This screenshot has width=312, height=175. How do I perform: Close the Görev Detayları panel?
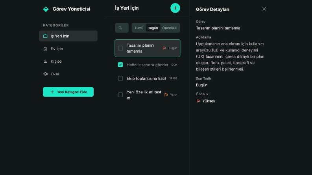264,9
